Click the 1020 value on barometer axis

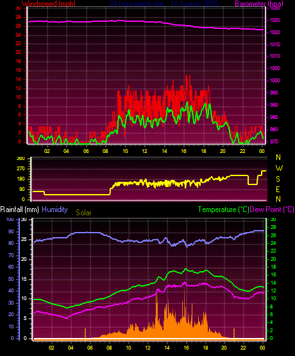click(274, 32)
